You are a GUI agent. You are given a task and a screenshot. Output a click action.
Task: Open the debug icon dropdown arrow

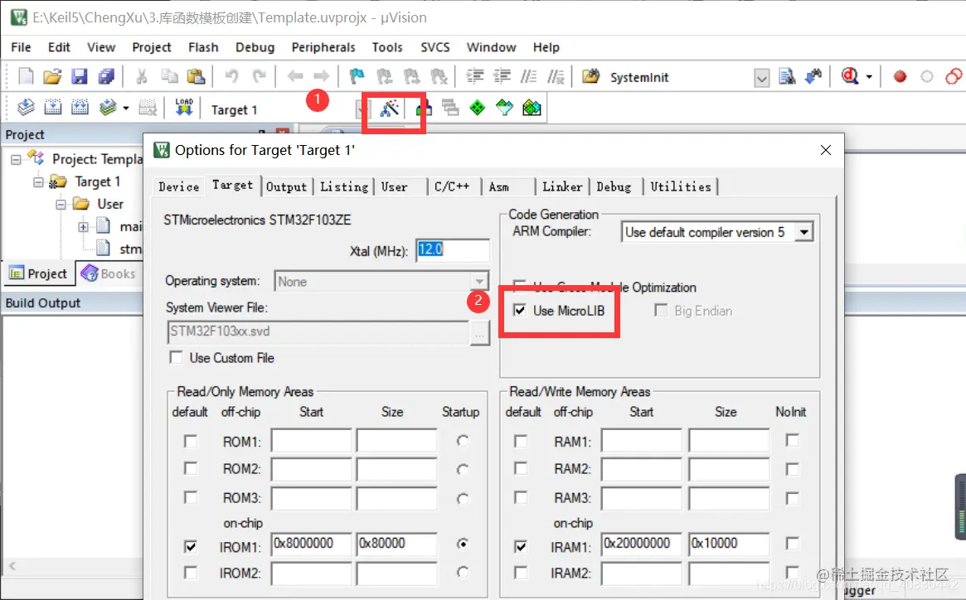tap(869, 77)
